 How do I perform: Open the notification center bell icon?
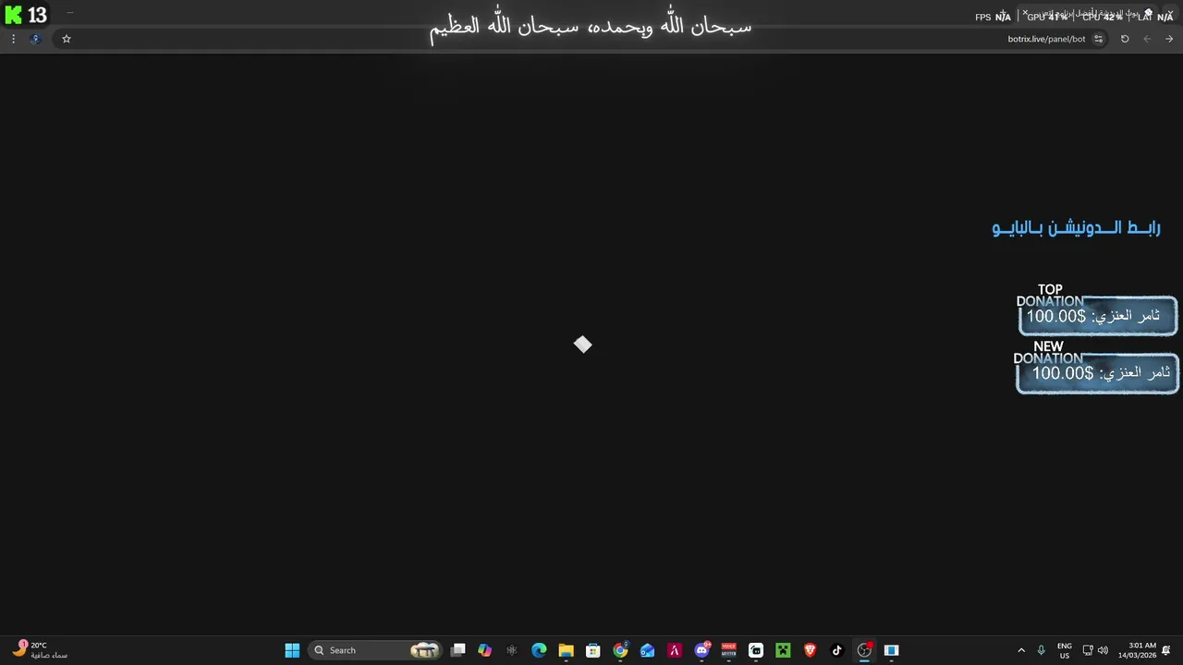1166,650
